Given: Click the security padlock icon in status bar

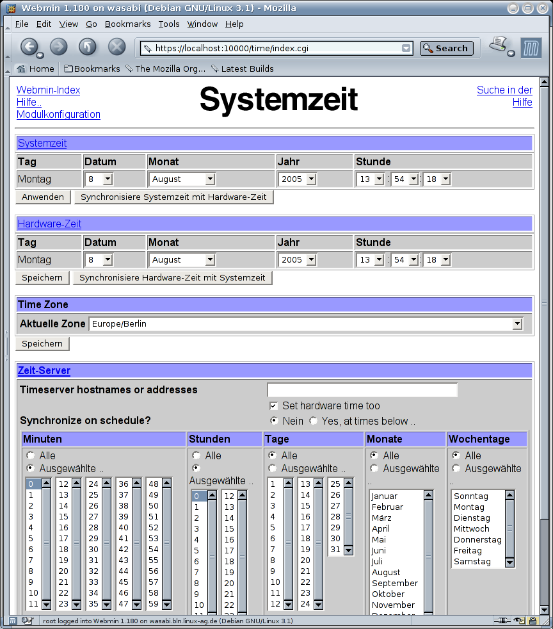Looking at the screenshot, I should pyautogui.click(x=532, y=621).
